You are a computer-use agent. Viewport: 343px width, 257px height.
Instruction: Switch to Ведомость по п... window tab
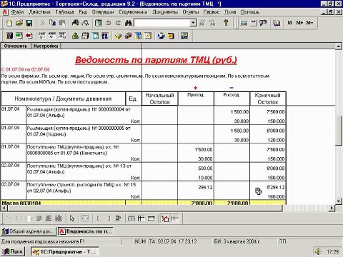(86, 231)
